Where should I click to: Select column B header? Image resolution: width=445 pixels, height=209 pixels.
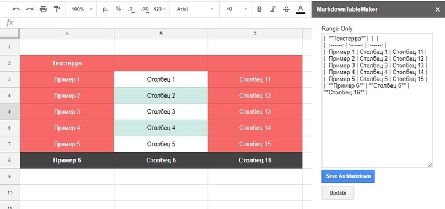(161, 34)
